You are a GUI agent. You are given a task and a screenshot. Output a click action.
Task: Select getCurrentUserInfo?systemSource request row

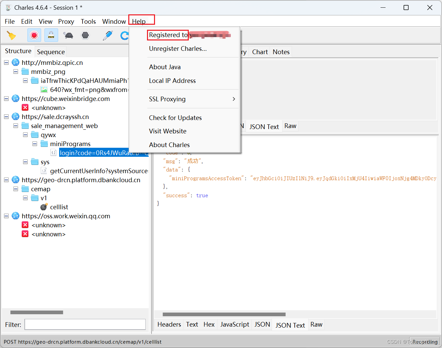[99, 171]
